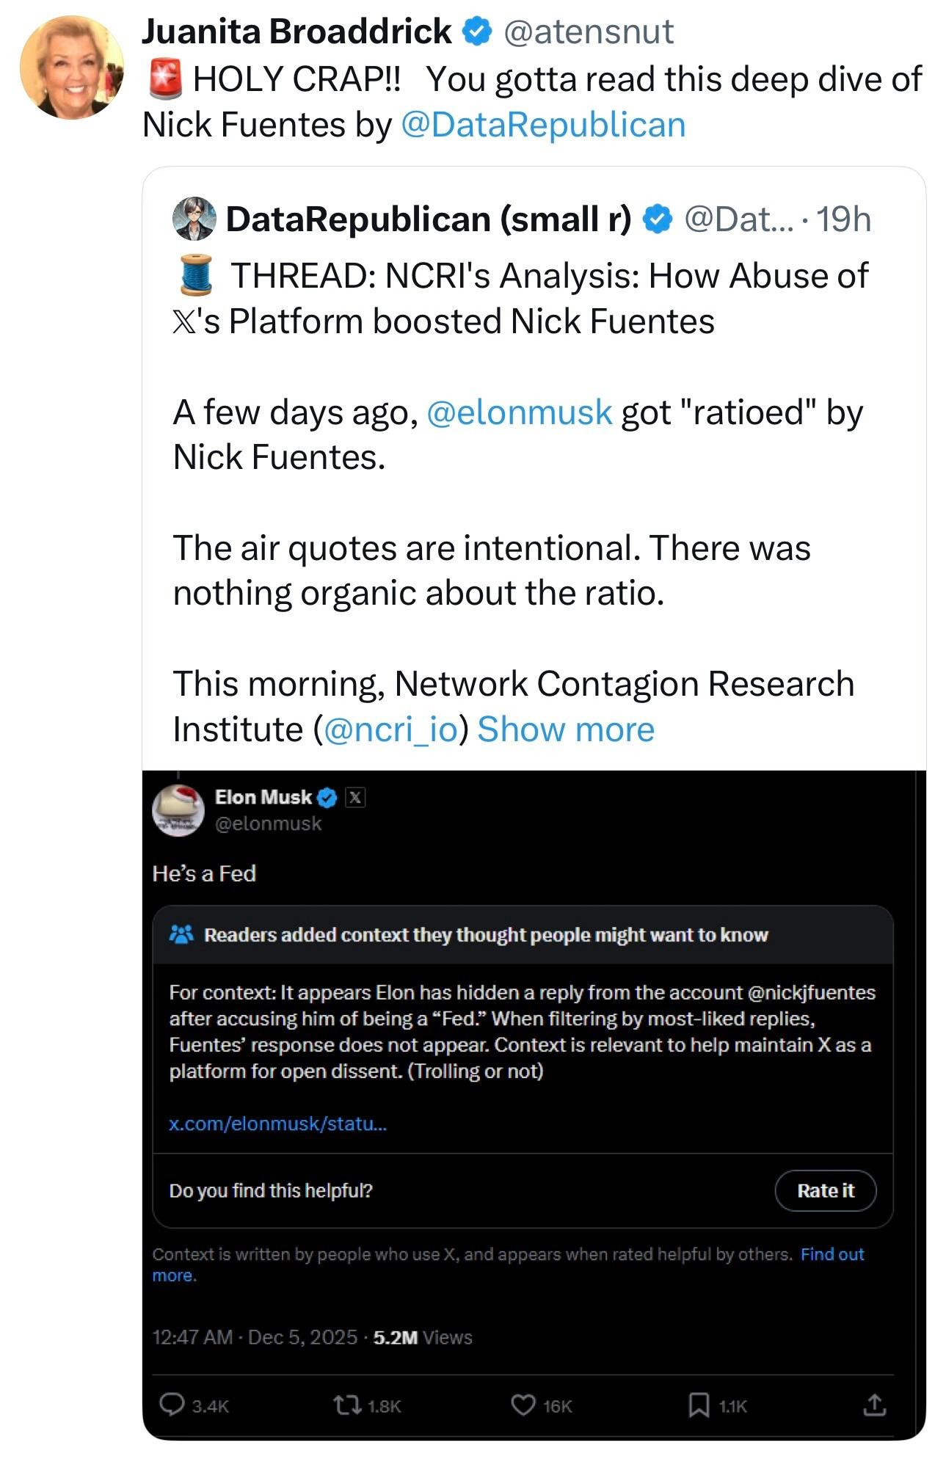Click Elon Musk's Santa hat avatar

tap(178, 809)
